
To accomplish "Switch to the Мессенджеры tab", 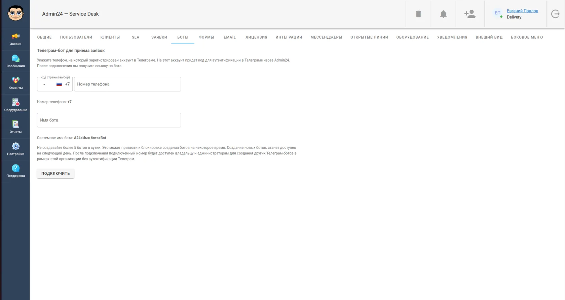I will 326,37.
